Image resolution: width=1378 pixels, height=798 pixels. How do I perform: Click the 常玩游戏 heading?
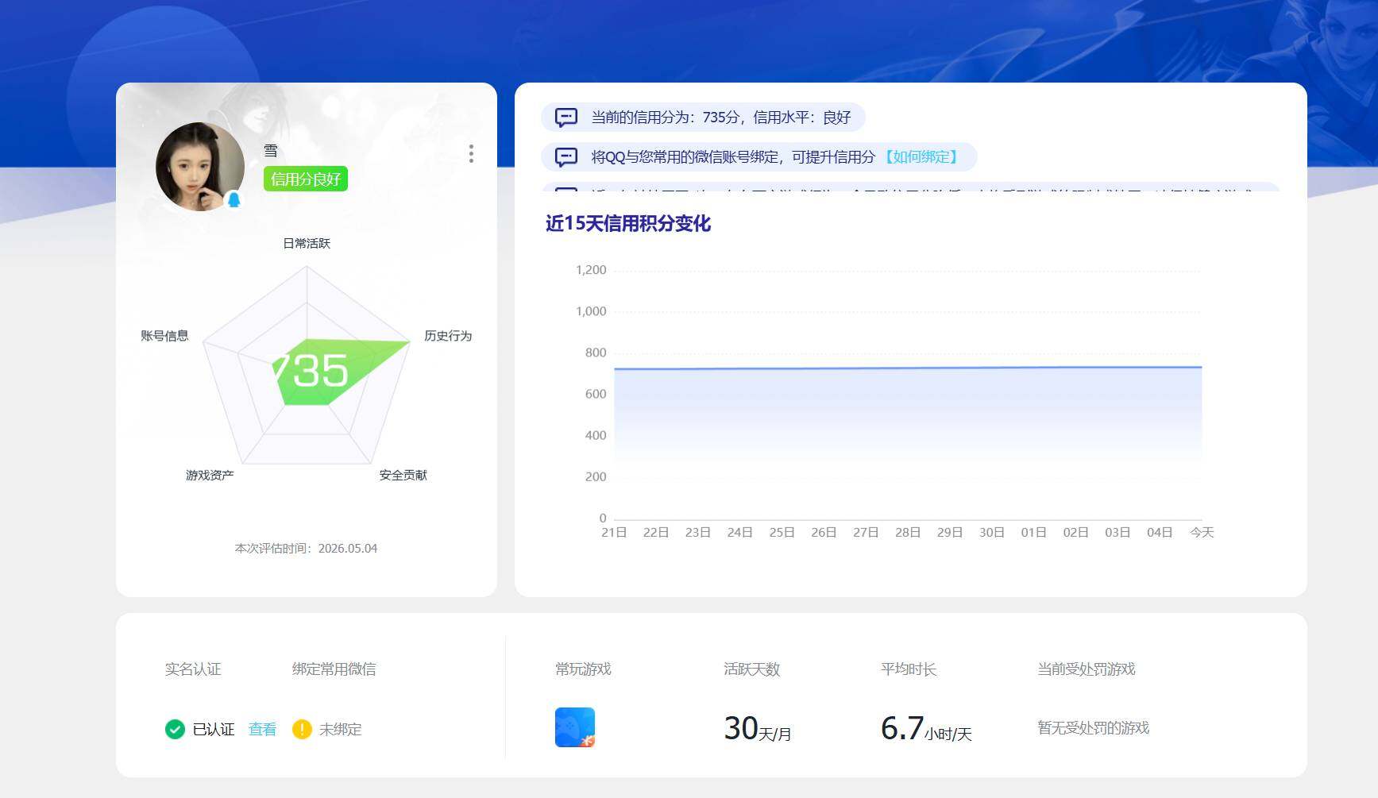(583, 669)
